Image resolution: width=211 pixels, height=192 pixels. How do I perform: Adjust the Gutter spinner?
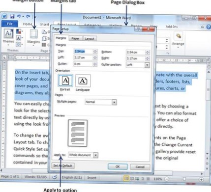pos(95,64)
